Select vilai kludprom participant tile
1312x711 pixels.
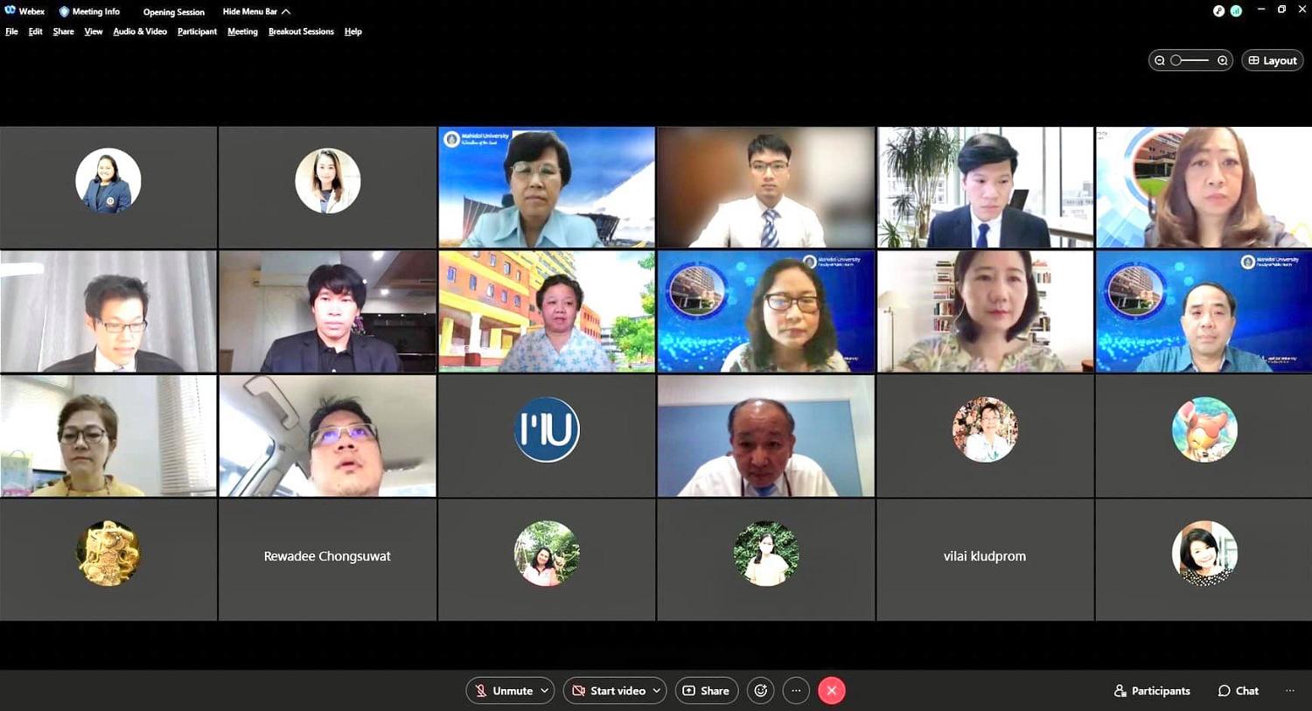point(985,560)
